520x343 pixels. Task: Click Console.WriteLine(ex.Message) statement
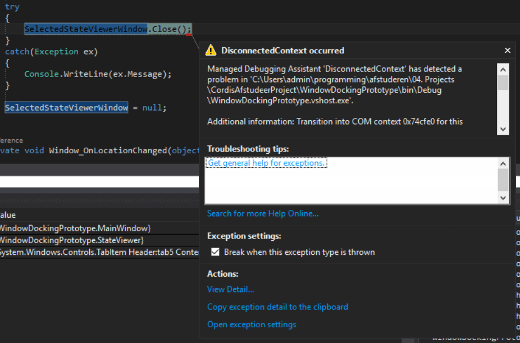(98, 74)
